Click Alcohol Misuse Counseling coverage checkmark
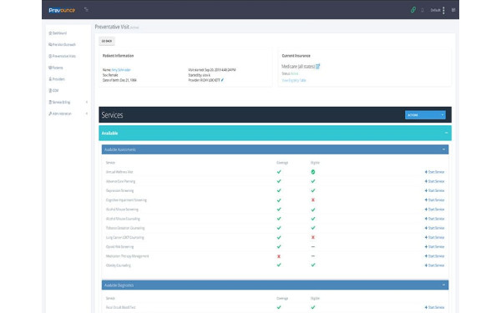 [279, 219]
